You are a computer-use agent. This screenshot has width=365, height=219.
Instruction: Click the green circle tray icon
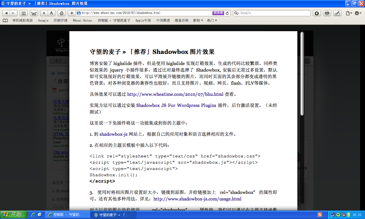pyautogui.click(x=338, y=215)
